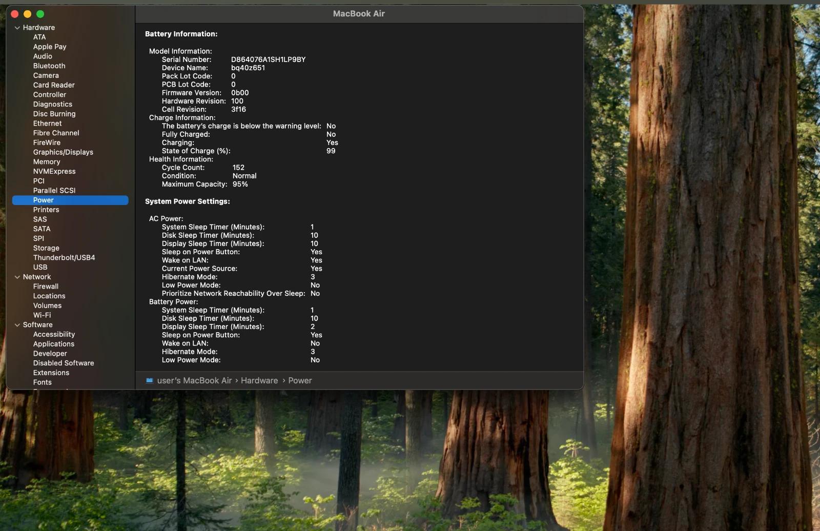Viewport: 820px width, 531px height.
Task: Open Diagnostics in the sidebar
Action: [x=53, y=104]
